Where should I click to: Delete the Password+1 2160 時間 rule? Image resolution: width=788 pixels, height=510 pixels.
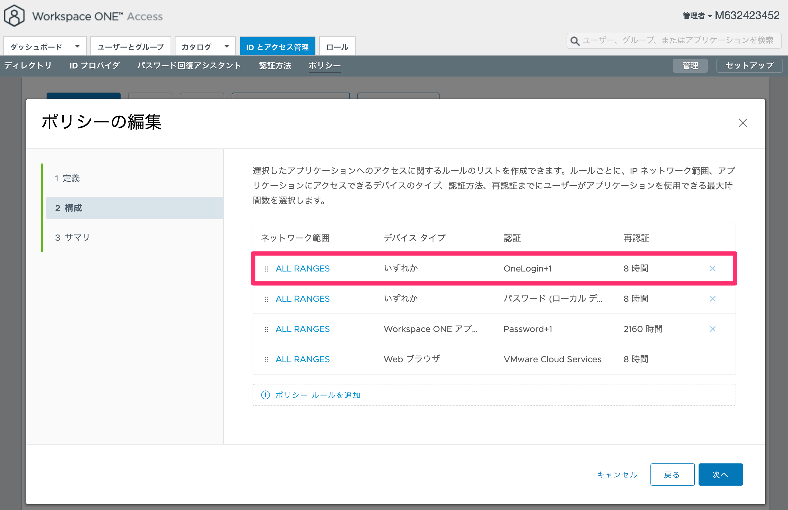(712, 329)
